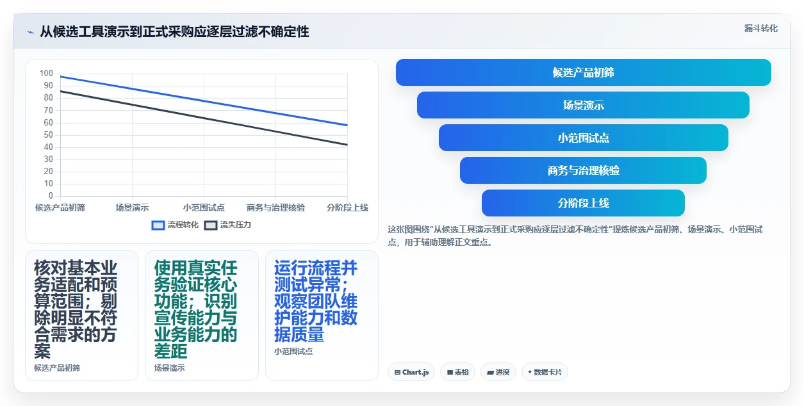Open the 运行流程并测试异常 data card
The image size is (804, 406).
coord(322,316)
